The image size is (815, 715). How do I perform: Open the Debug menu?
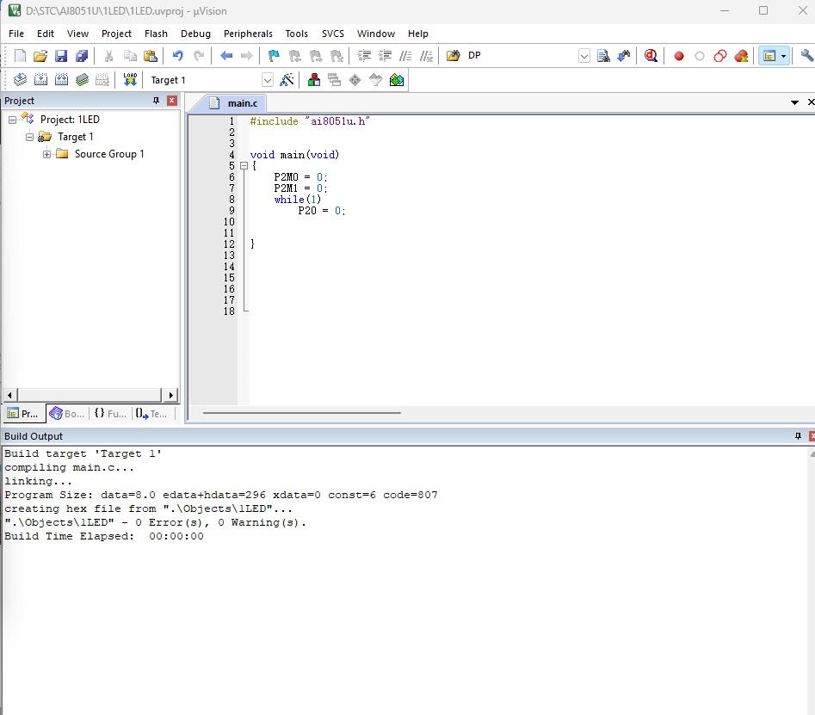tap(195, 34)
